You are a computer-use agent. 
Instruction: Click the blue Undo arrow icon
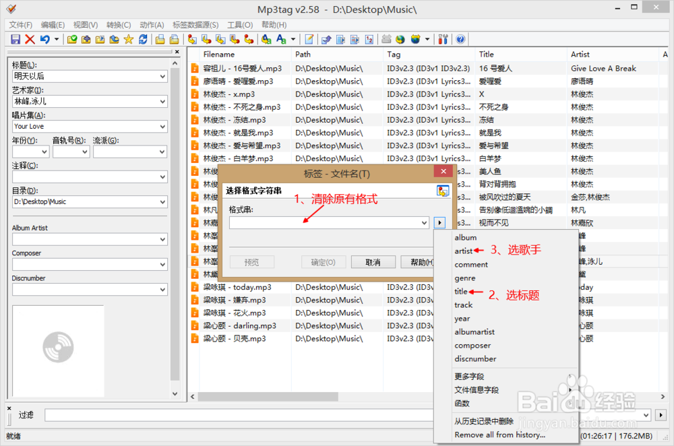[x=44, y=40]
